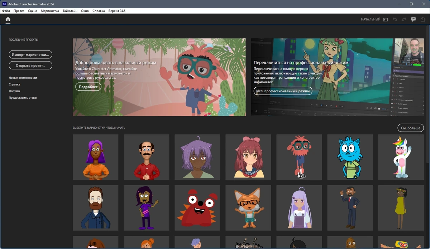Screen dimensions: 430x249
Task: Click the Добро пожаловать в начальный режим title
Action: coord(116,63)
